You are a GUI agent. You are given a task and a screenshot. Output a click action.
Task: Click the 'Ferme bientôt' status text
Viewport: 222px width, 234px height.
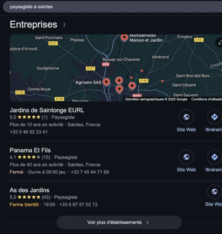pyautogui.click(x=24, y=205)
